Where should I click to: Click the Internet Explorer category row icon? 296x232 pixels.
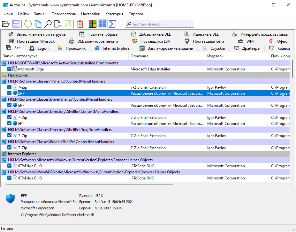[4, 154]
